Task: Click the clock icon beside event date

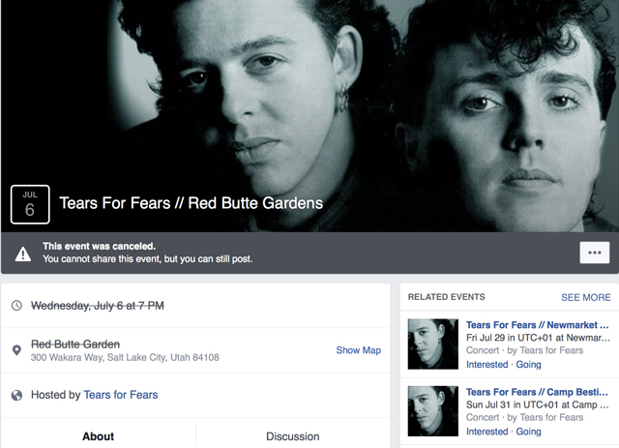Action: [x=16, y=306]
